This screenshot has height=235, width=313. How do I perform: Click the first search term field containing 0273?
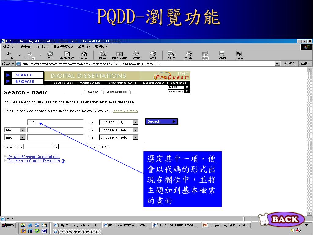pos(55,122)
